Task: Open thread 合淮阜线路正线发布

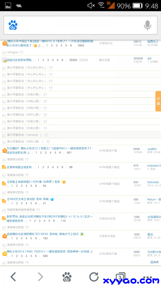Action: coord(19,167)
